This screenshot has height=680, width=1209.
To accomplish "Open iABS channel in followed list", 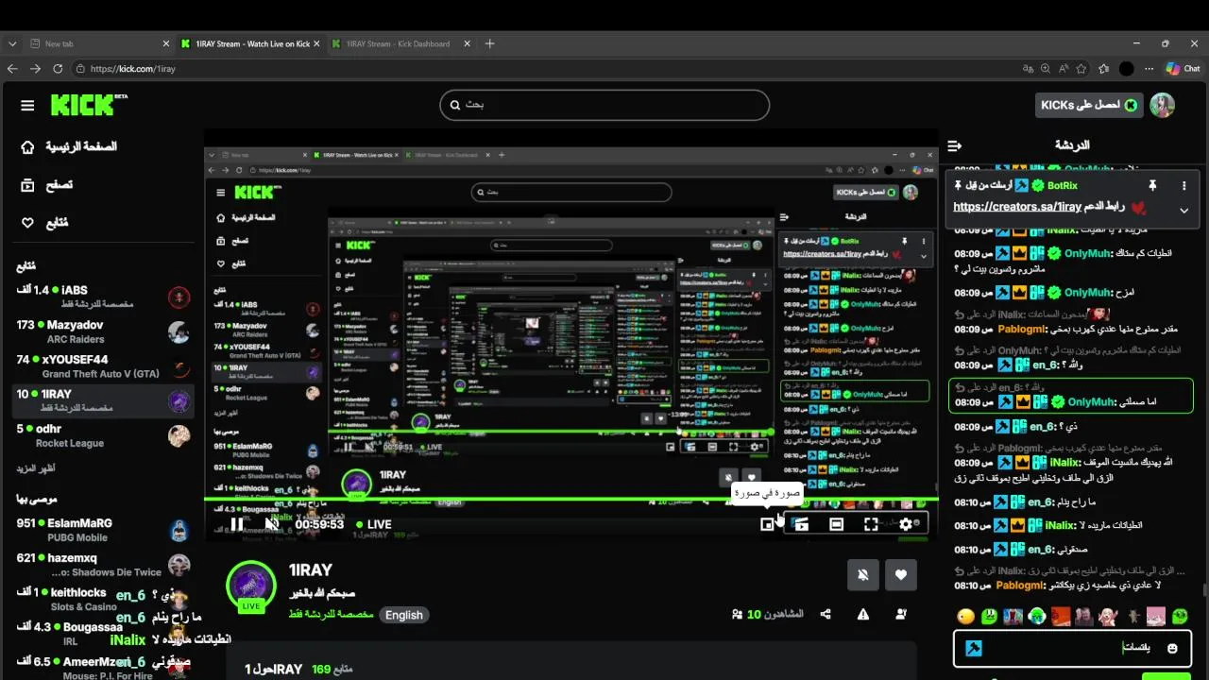I will pyautogui.click(x=104, y=297).
